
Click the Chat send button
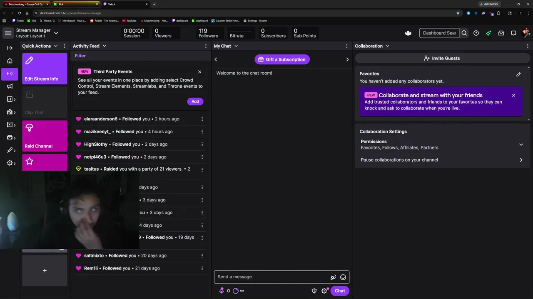[340, 291]
